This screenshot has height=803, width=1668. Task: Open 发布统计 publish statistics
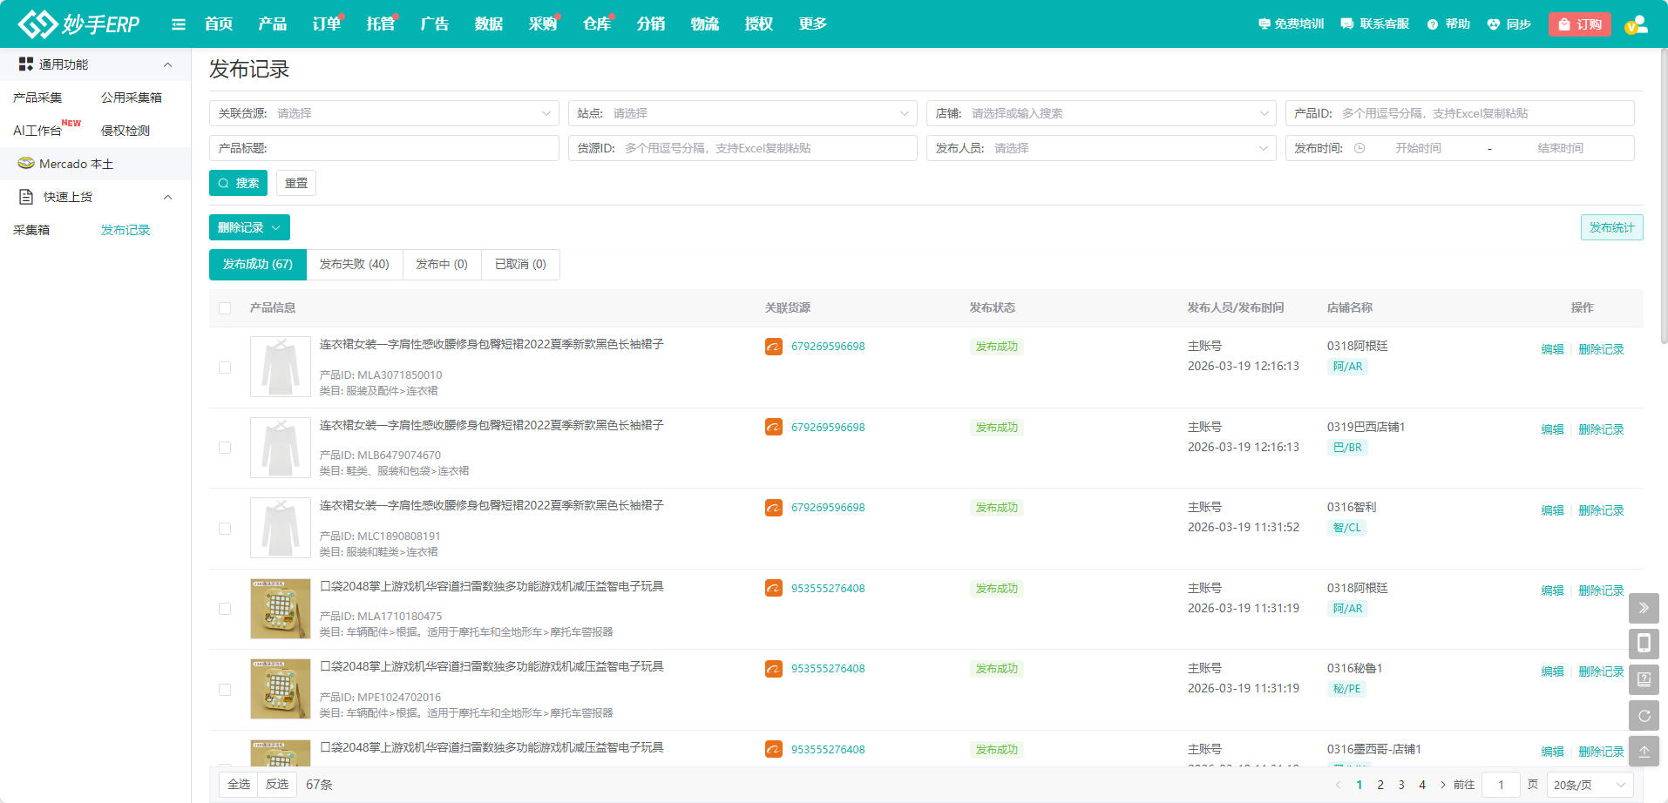tap(1611, 226)
